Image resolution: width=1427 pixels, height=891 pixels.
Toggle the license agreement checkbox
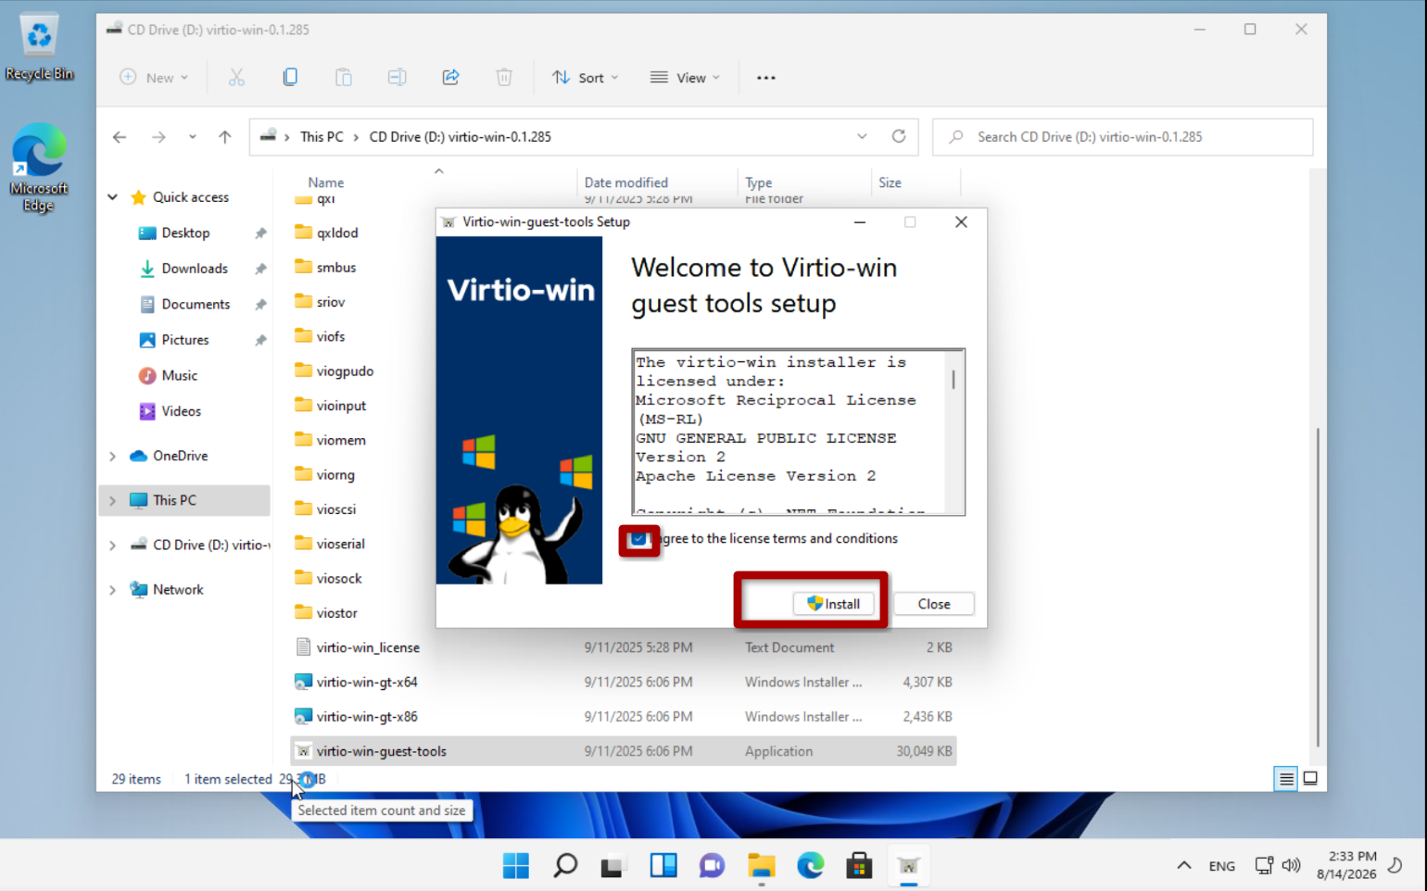tap(638, 539)
